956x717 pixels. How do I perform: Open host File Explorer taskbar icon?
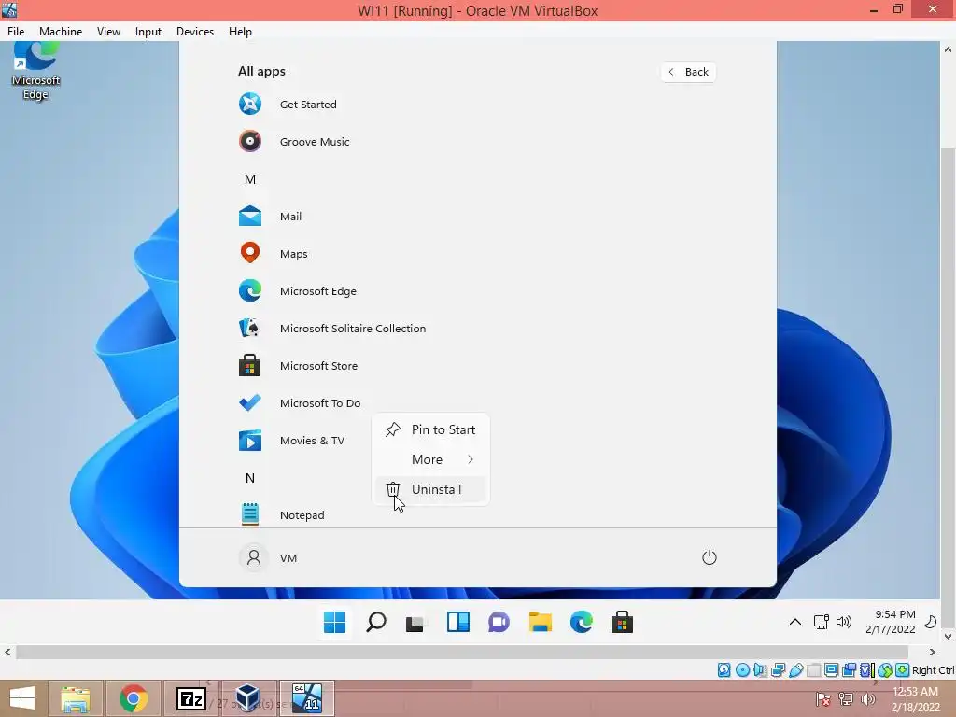coord(76,698)
